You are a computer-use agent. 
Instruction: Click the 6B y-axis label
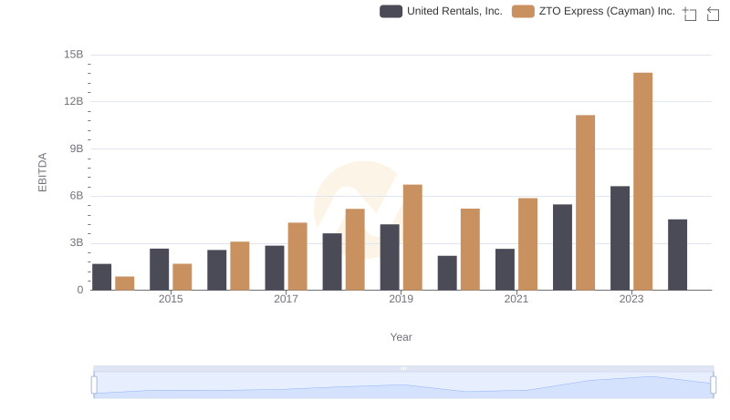tap(77, 196)
